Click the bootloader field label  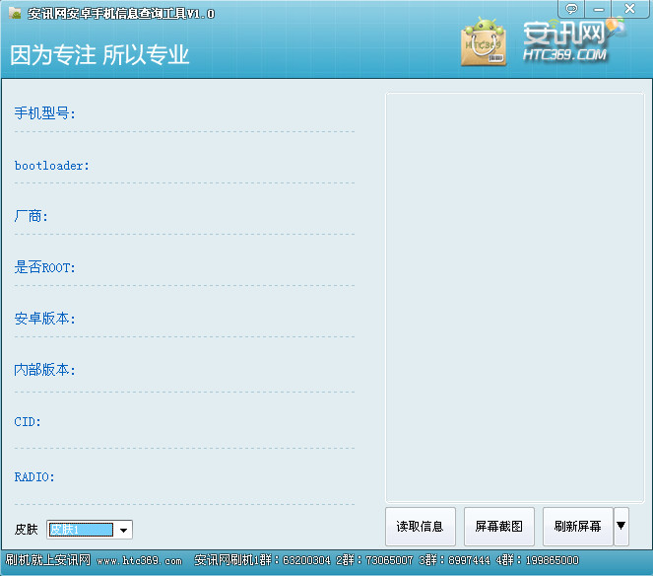coord(51,166)
